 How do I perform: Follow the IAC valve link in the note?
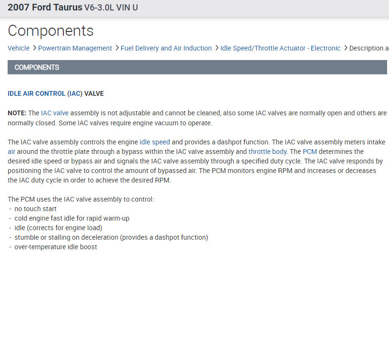pos(55,113)
